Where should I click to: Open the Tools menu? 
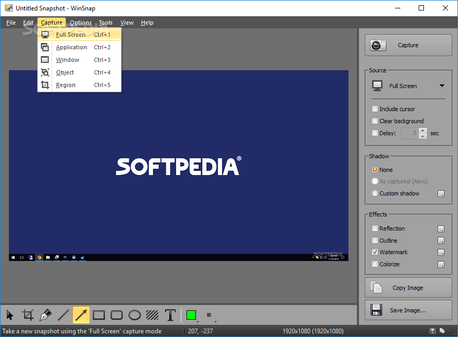(105, 23)
